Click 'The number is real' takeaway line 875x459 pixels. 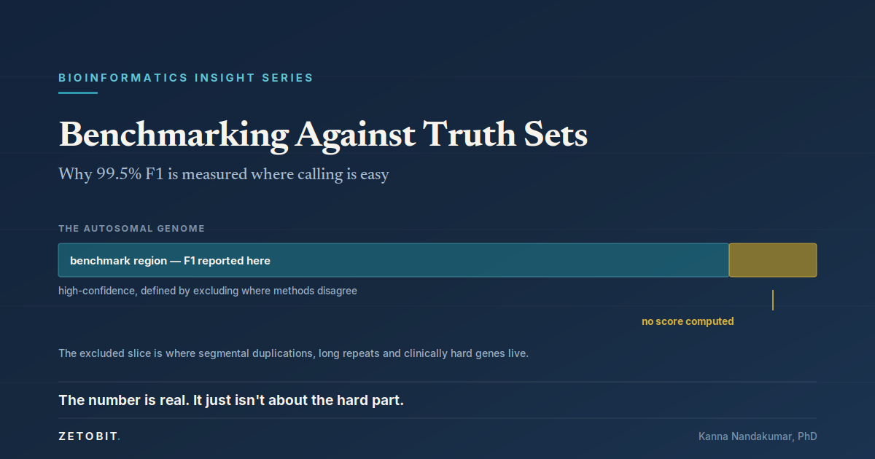click(x=231, y=400)
